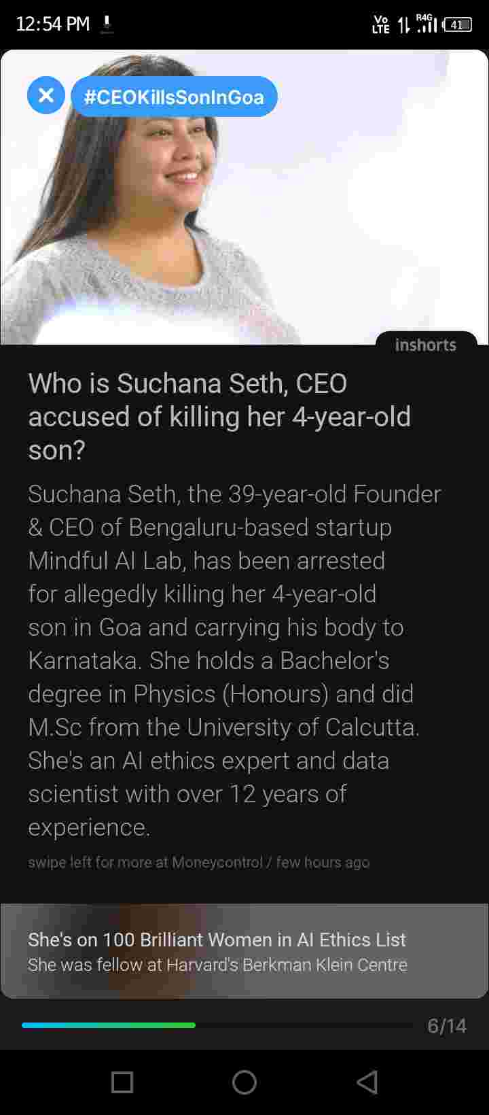The height and width of the screenshot is (1115, 489).
Task: Tap the Moneycontrol swipe-for-more source link
Action: click(198, 862)
